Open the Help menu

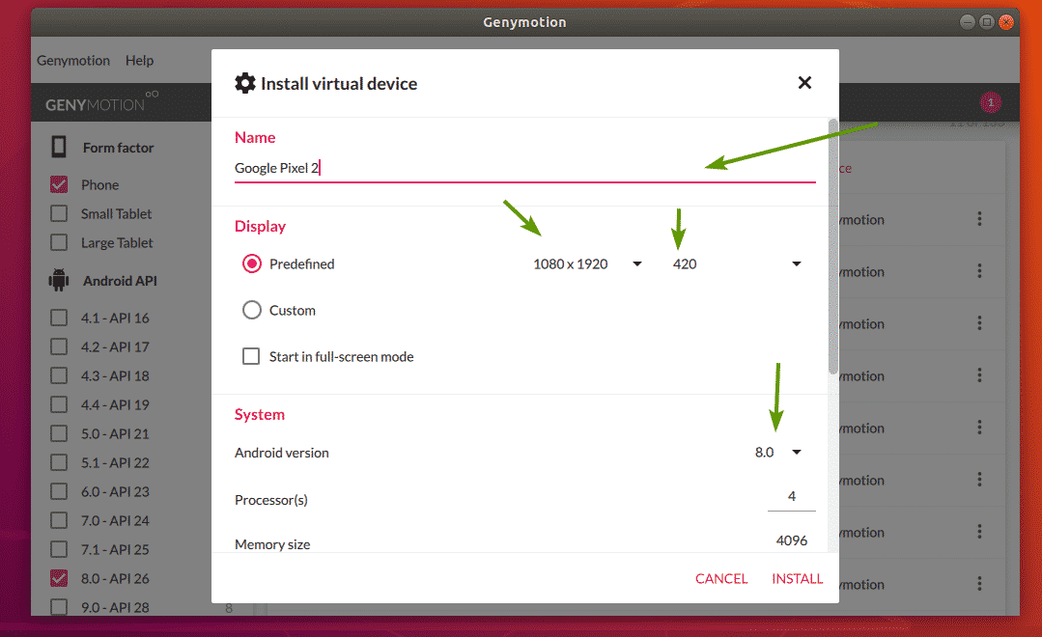tap(139, 61)
